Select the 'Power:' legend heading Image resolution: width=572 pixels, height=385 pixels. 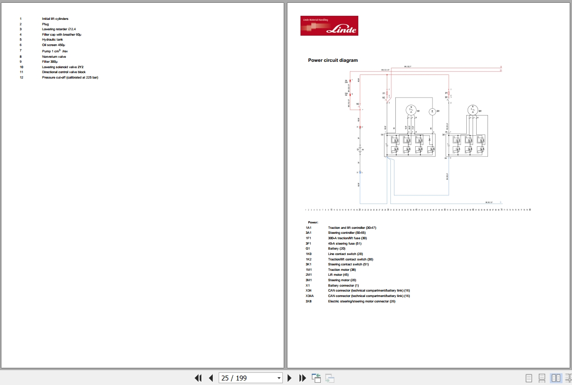click(x=313, y=223)
